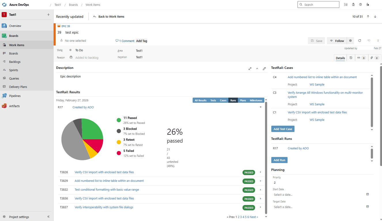Open the Attachments tab icon
Screen dimensions: 382x221
click(x=375, y=58)
